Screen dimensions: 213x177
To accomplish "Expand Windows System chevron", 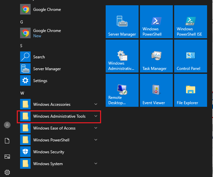I will [x=96, y=163].
